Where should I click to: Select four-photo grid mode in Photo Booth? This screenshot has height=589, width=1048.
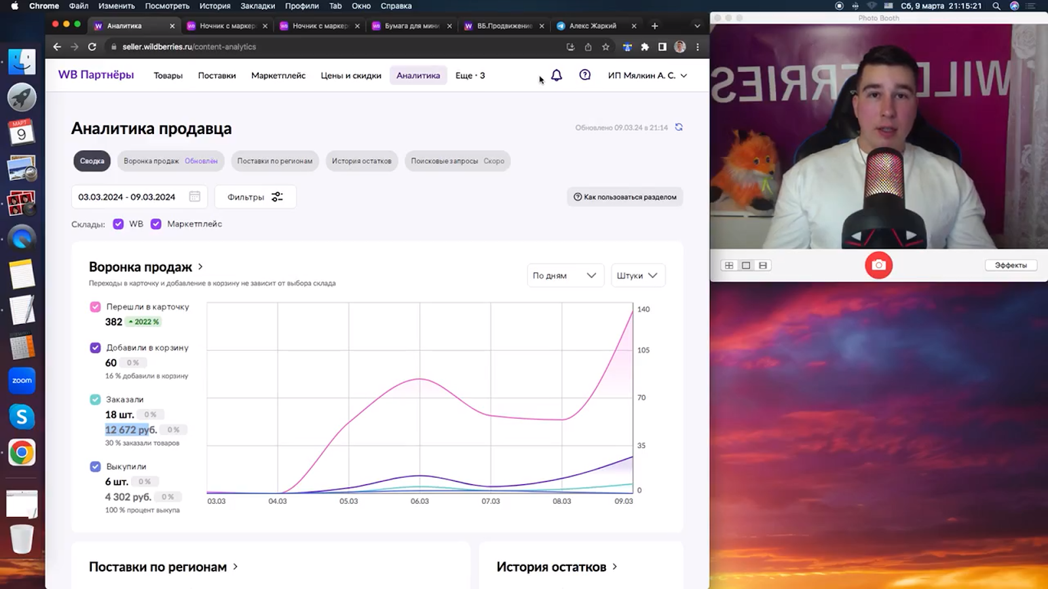(x=729, y=265)
